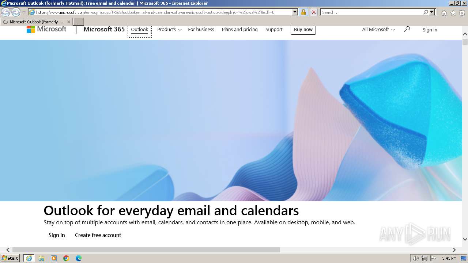Click the system clock showing 3:43 PM
The image size is (468, 263).
click(x=449, y=258)
